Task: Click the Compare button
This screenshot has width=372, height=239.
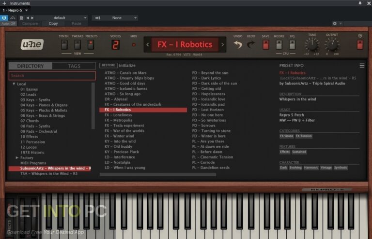Action: click(x=30, y=23)
